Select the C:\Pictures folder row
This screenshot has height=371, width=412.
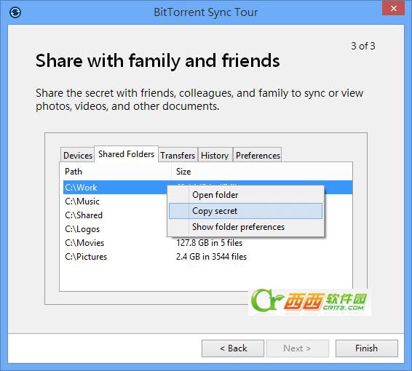click(x=207, y=257)
